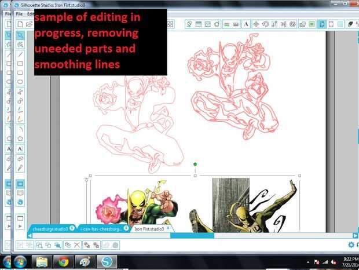The image size is (359, 270).
Task: Pick the Curve Shape tool
Action: click(x=20, y=101)
